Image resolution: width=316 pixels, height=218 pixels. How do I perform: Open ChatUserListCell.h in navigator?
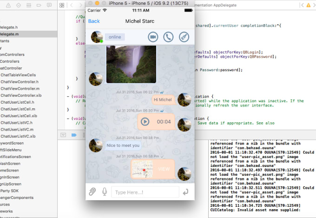(x=17, y=102)
